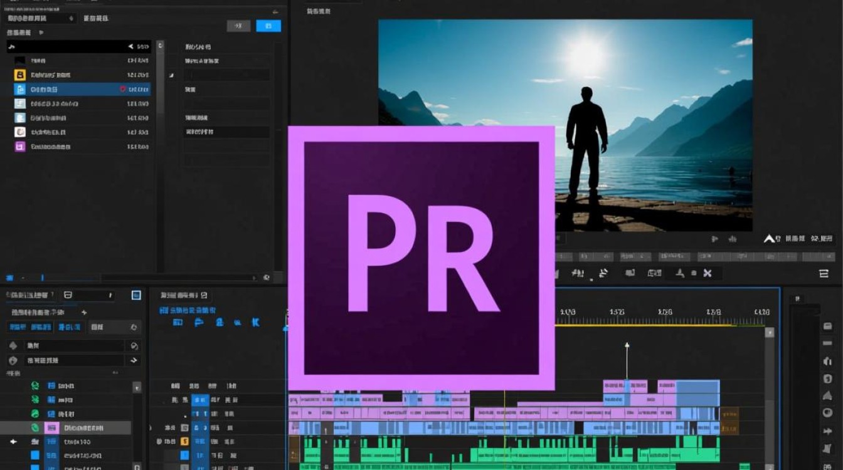
Task: Click the settings icon at bottom-right of project panel
Action: pos(267,277)
